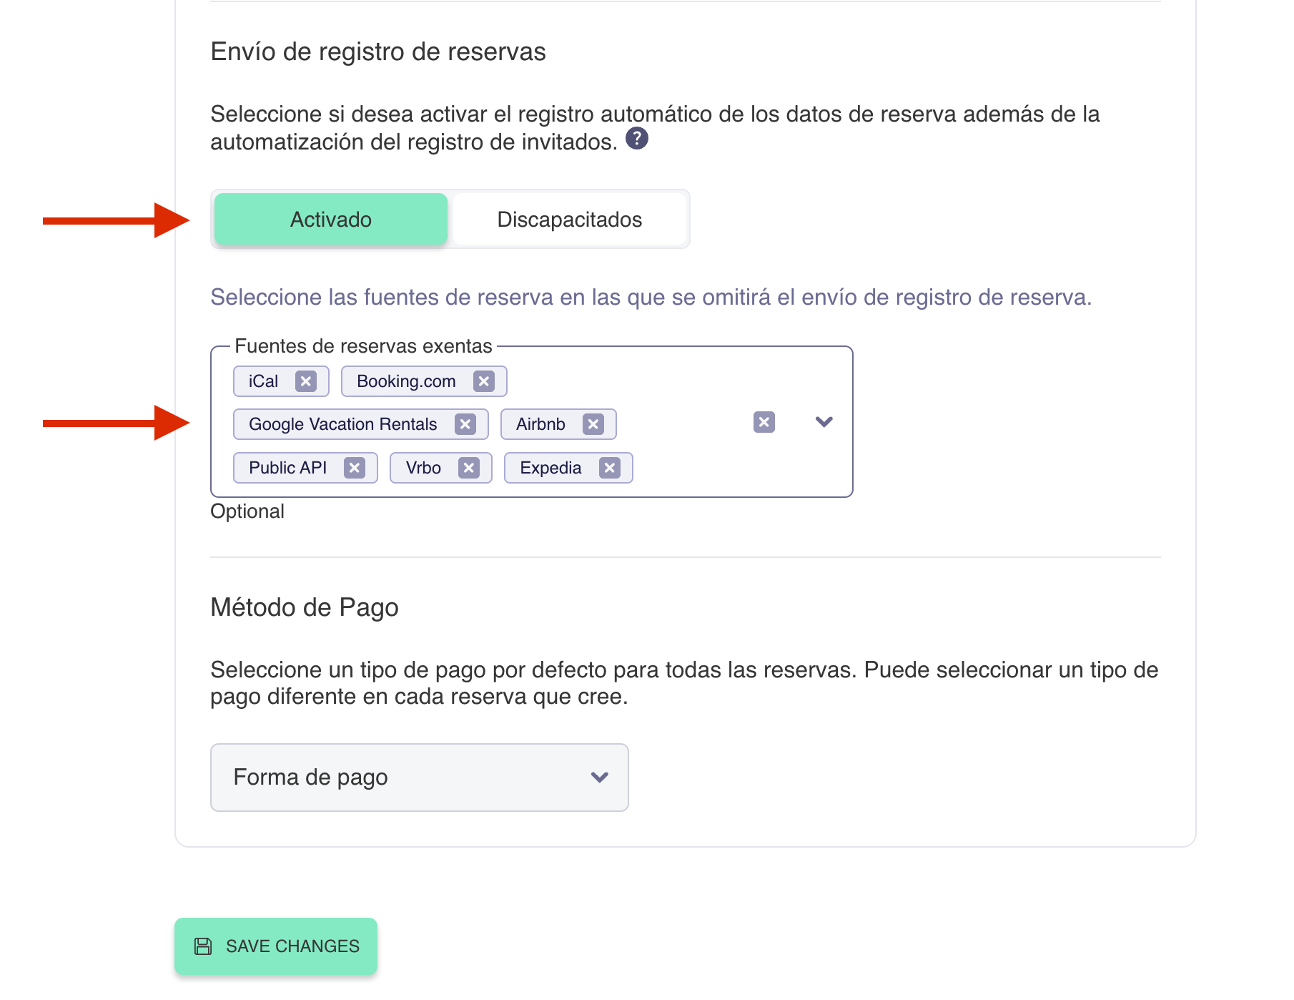Remove the Expedia tag

pyautogui.click(x=609, y=468)
